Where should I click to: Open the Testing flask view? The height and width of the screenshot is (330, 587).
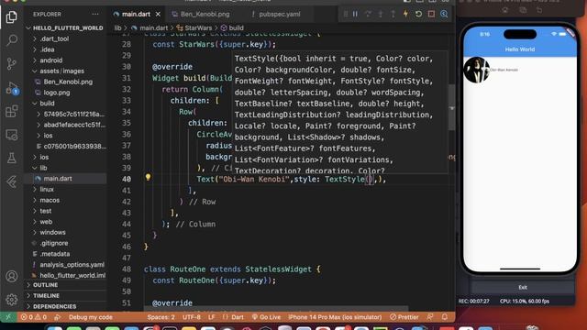[x=12, y=158]
